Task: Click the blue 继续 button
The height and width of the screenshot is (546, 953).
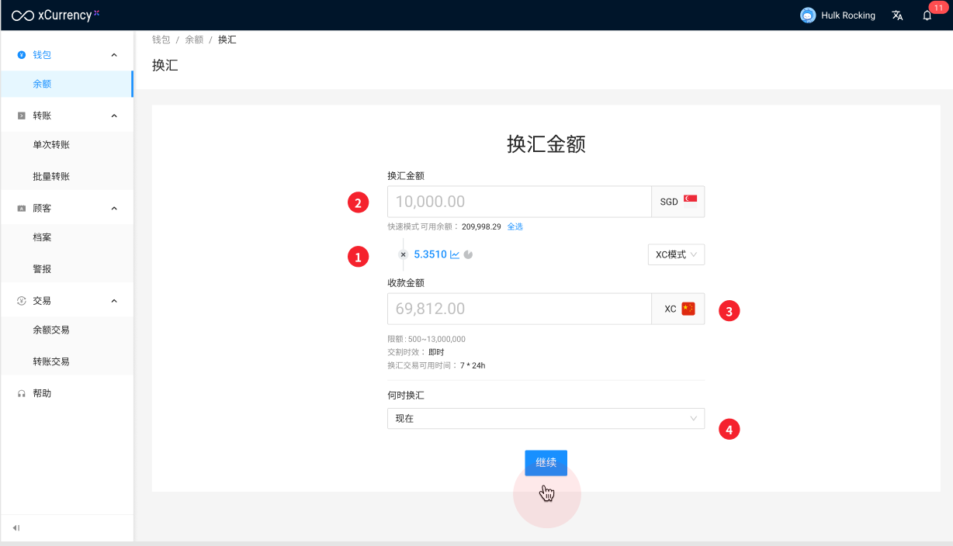Action: tap(546, 462)
